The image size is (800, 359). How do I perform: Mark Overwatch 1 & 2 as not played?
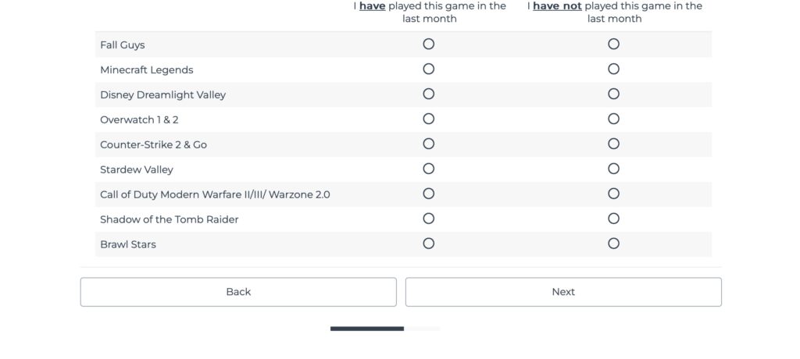click(x=613, y=119)
